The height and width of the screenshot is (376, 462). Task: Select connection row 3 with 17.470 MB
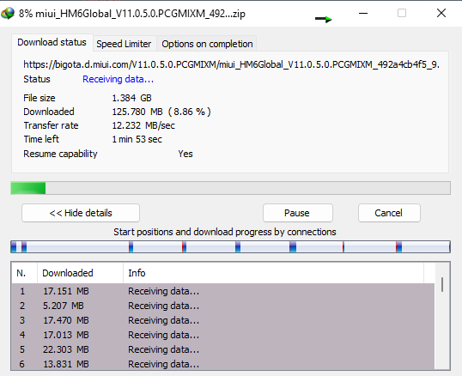223,320
